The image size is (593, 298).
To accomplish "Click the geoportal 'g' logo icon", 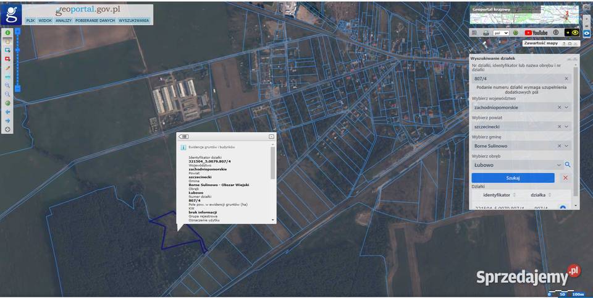I will click(11, 14).
